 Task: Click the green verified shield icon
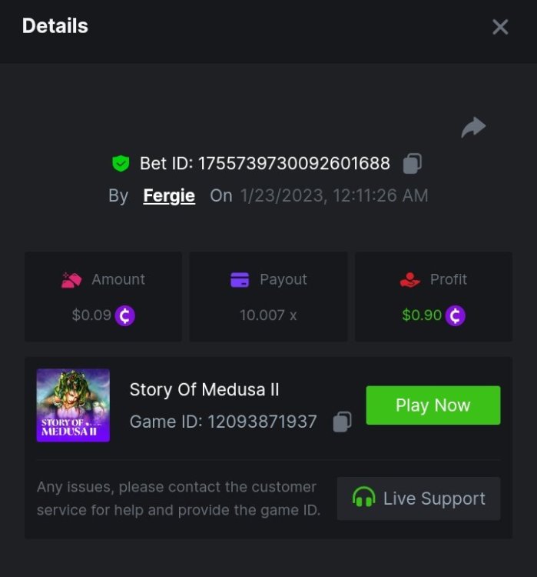click(x=120, y=163)
